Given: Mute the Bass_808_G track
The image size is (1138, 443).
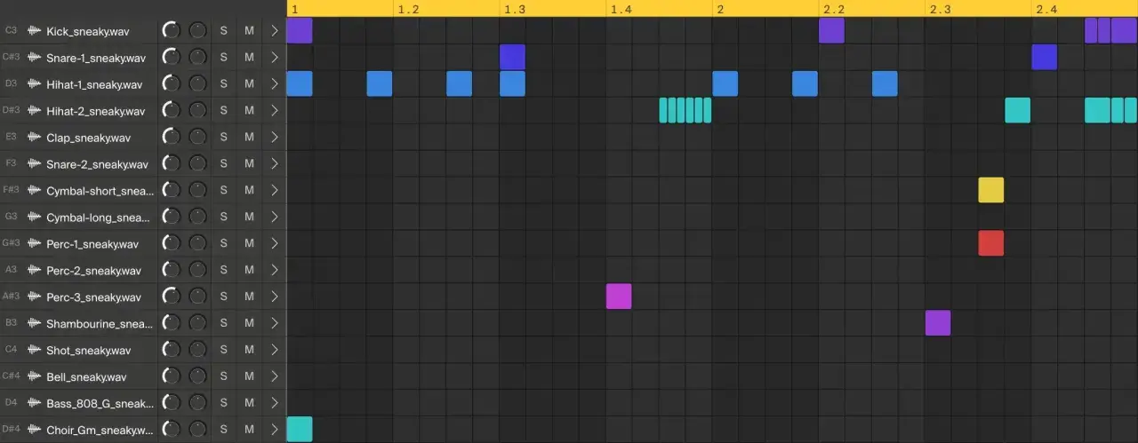Looking at the screenshot, I should coord(249,403).
